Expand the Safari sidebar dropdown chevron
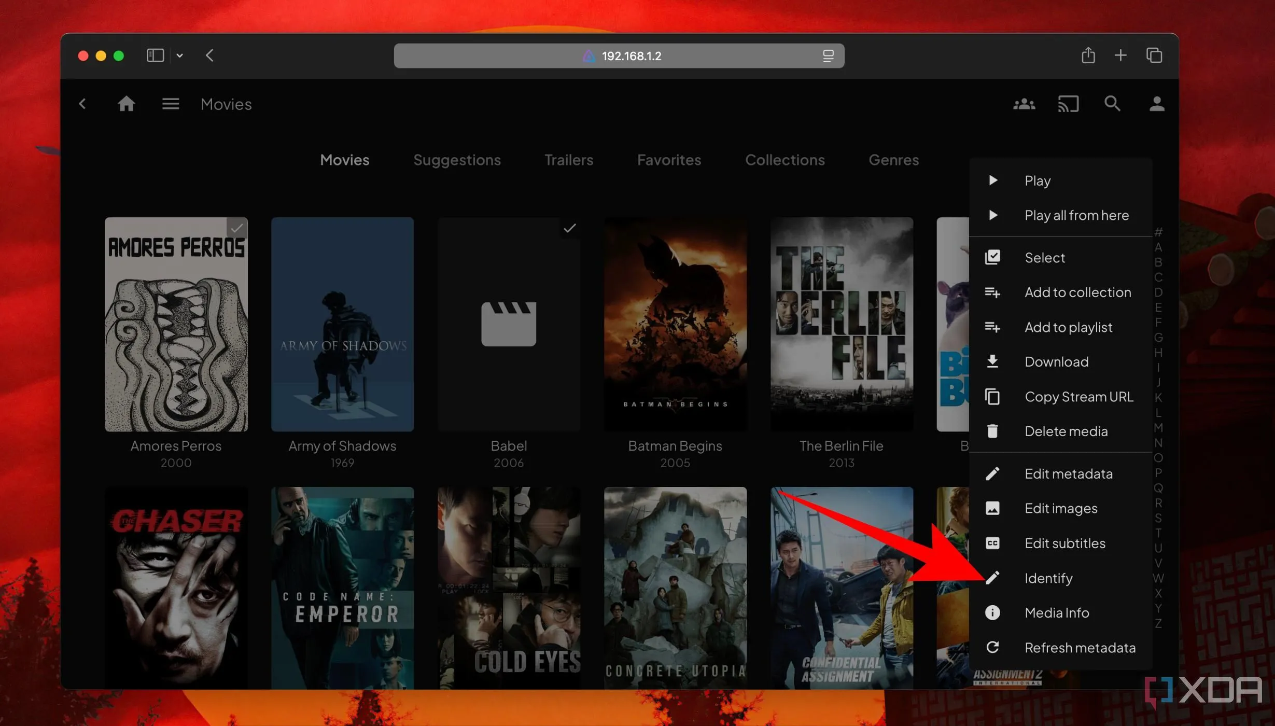This screenshot has width=1275, height=726. tap(179, 55)
